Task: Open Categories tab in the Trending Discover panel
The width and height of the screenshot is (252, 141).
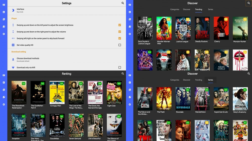Action: [175, 10]
